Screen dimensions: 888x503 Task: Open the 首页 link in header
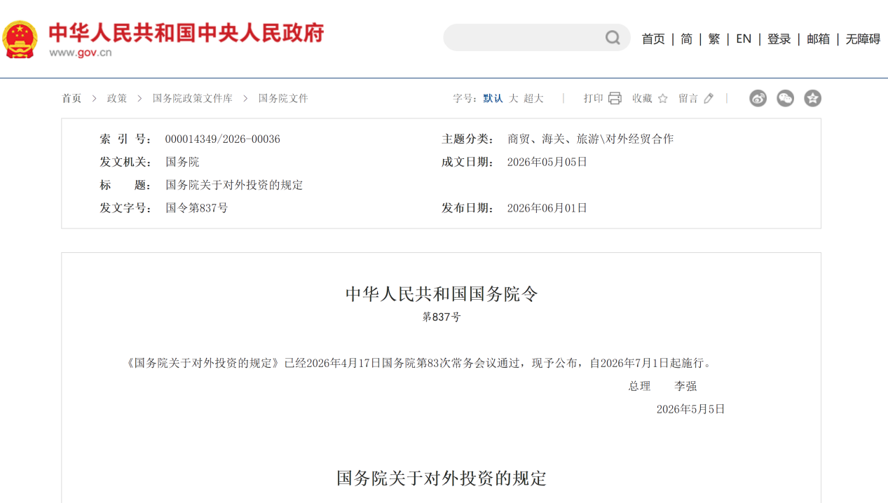point(653,39)
